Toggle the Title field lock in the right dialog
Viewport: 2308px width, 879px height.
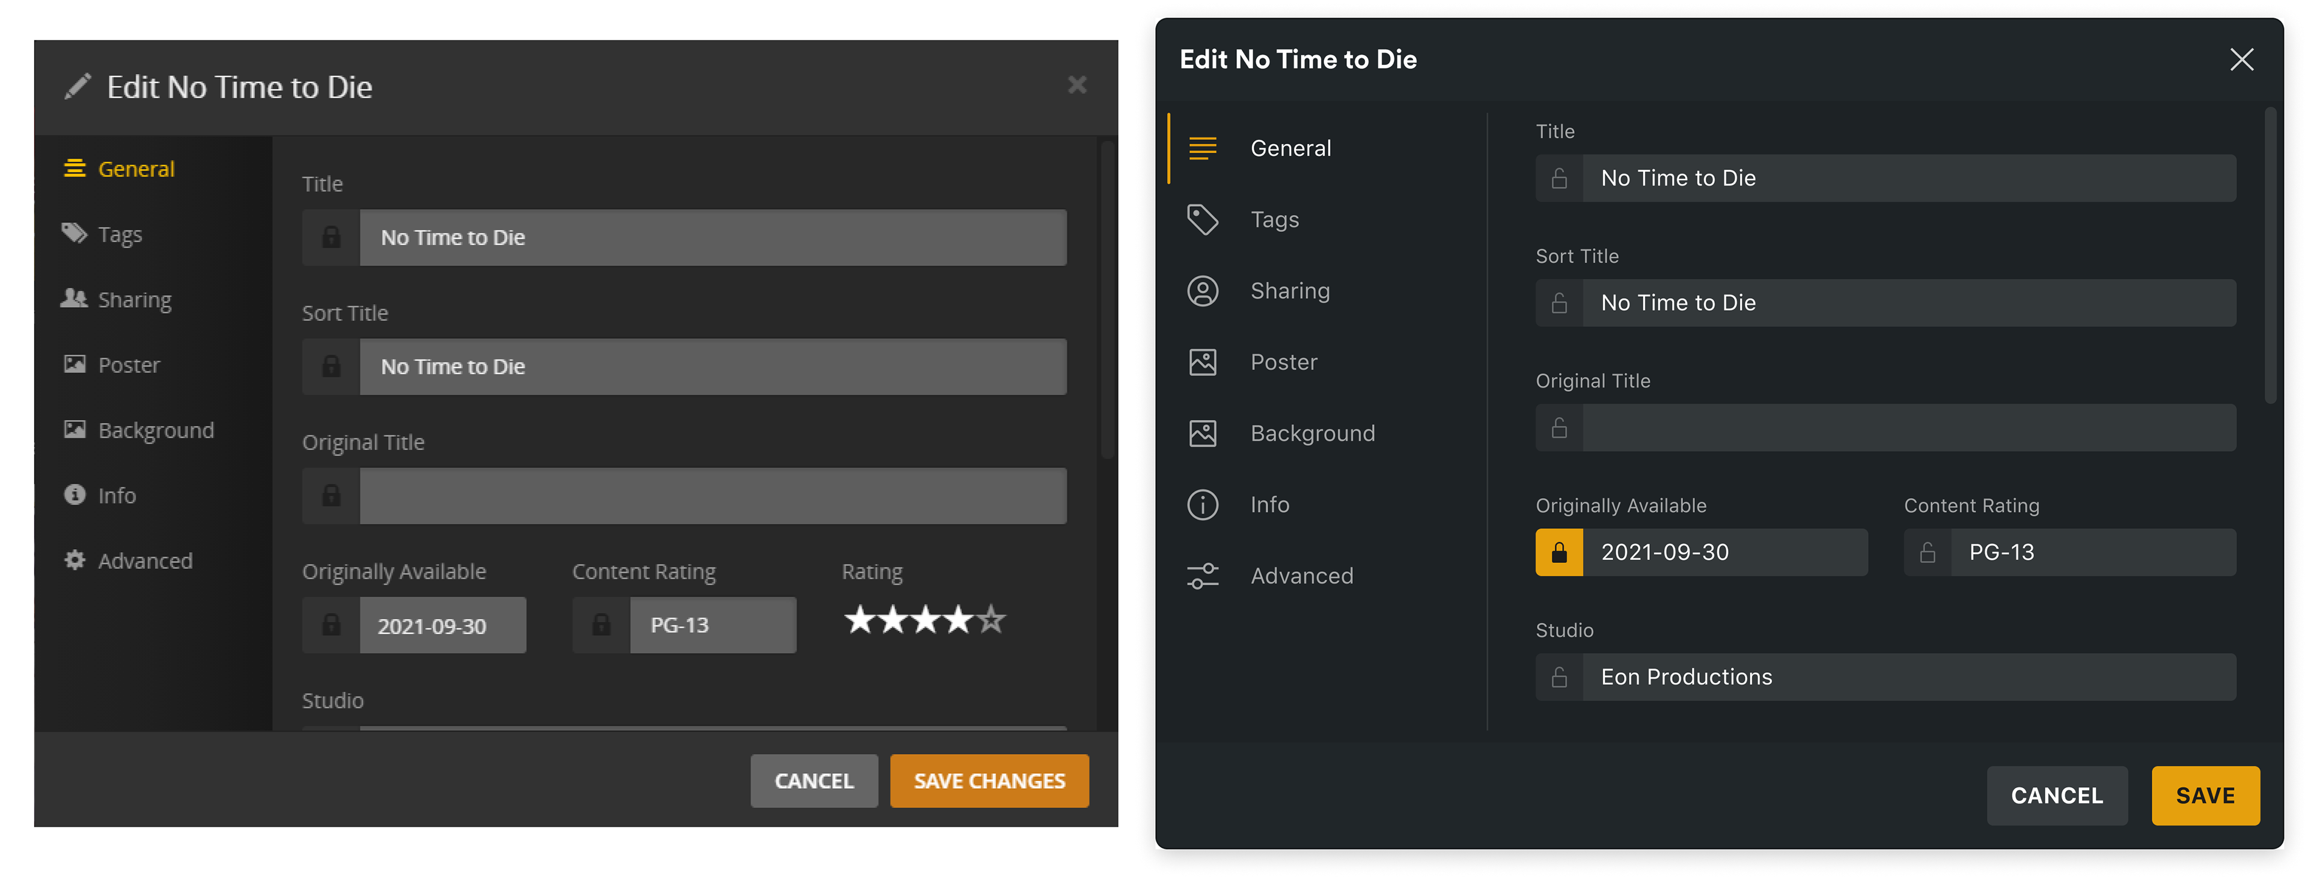pyautogui.click(x=1559, y=177)
